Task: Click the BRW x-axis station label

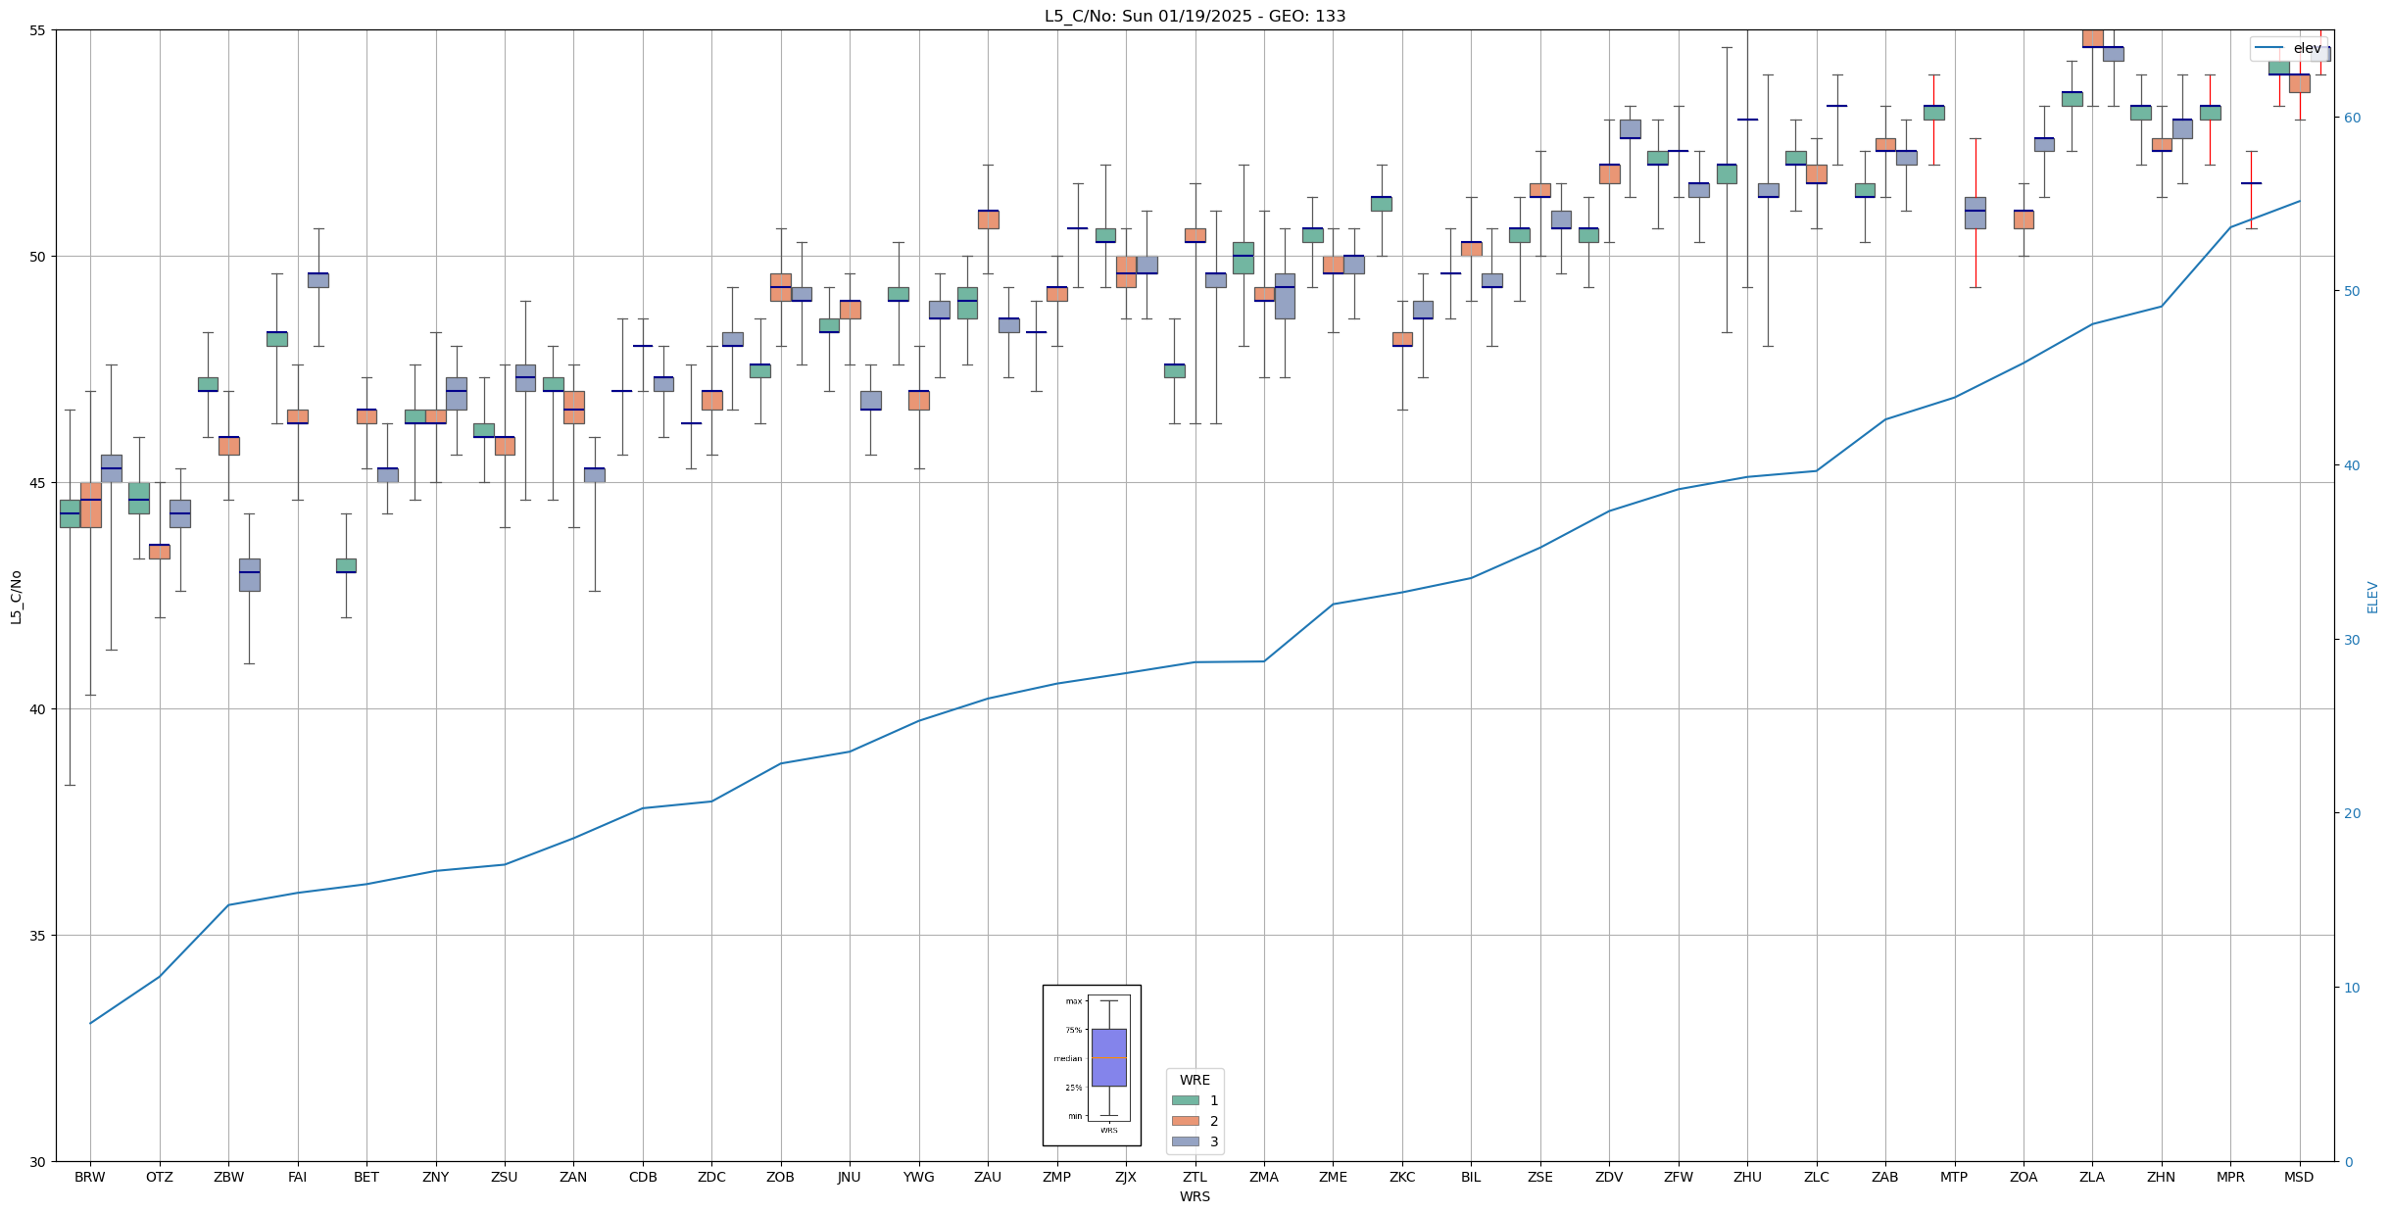Action: [x=90, y=1177]
